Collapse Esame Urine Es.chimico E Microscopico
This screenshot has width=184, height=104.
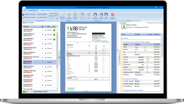point(124,42)
